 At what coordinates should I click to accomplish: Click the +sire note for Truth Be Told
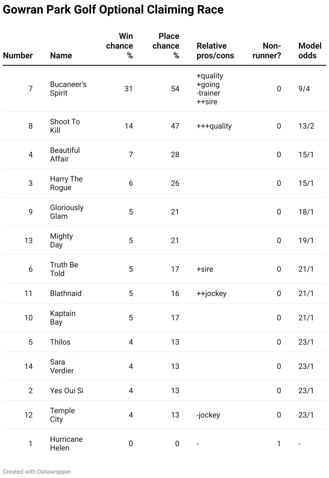tap(205, 269)
